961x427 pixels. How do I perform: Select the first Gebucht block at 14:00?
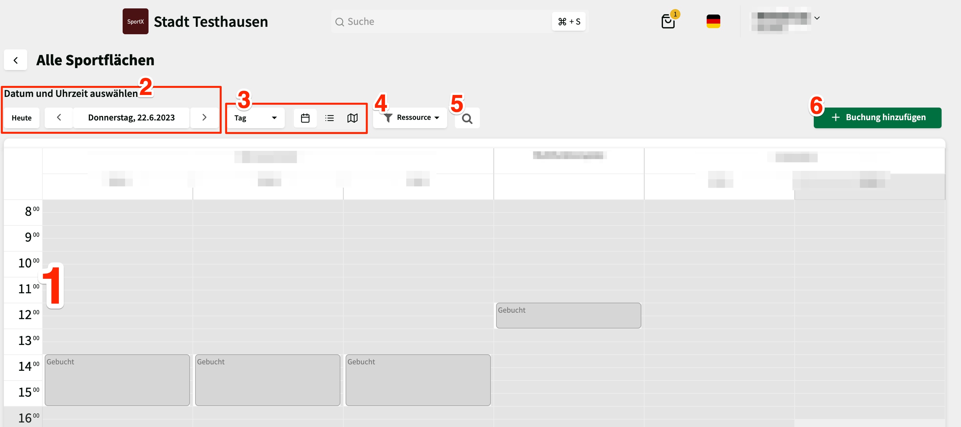click(117, 380)
